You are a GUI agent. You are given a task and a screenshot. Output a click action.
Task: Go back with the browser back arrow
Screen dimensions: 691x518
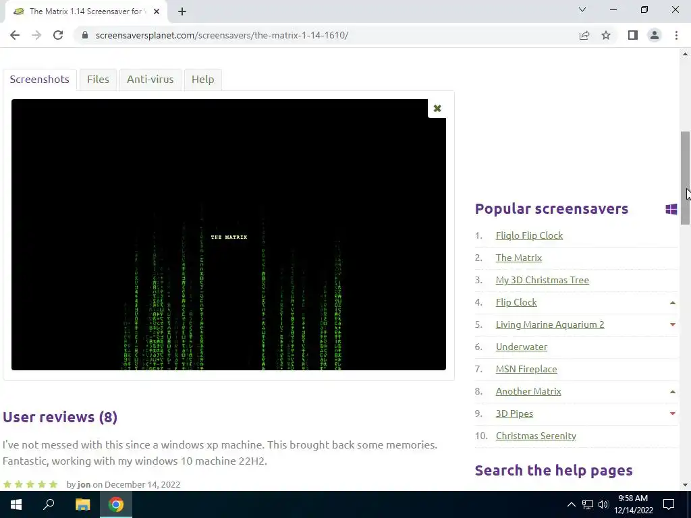pos(15,35)
